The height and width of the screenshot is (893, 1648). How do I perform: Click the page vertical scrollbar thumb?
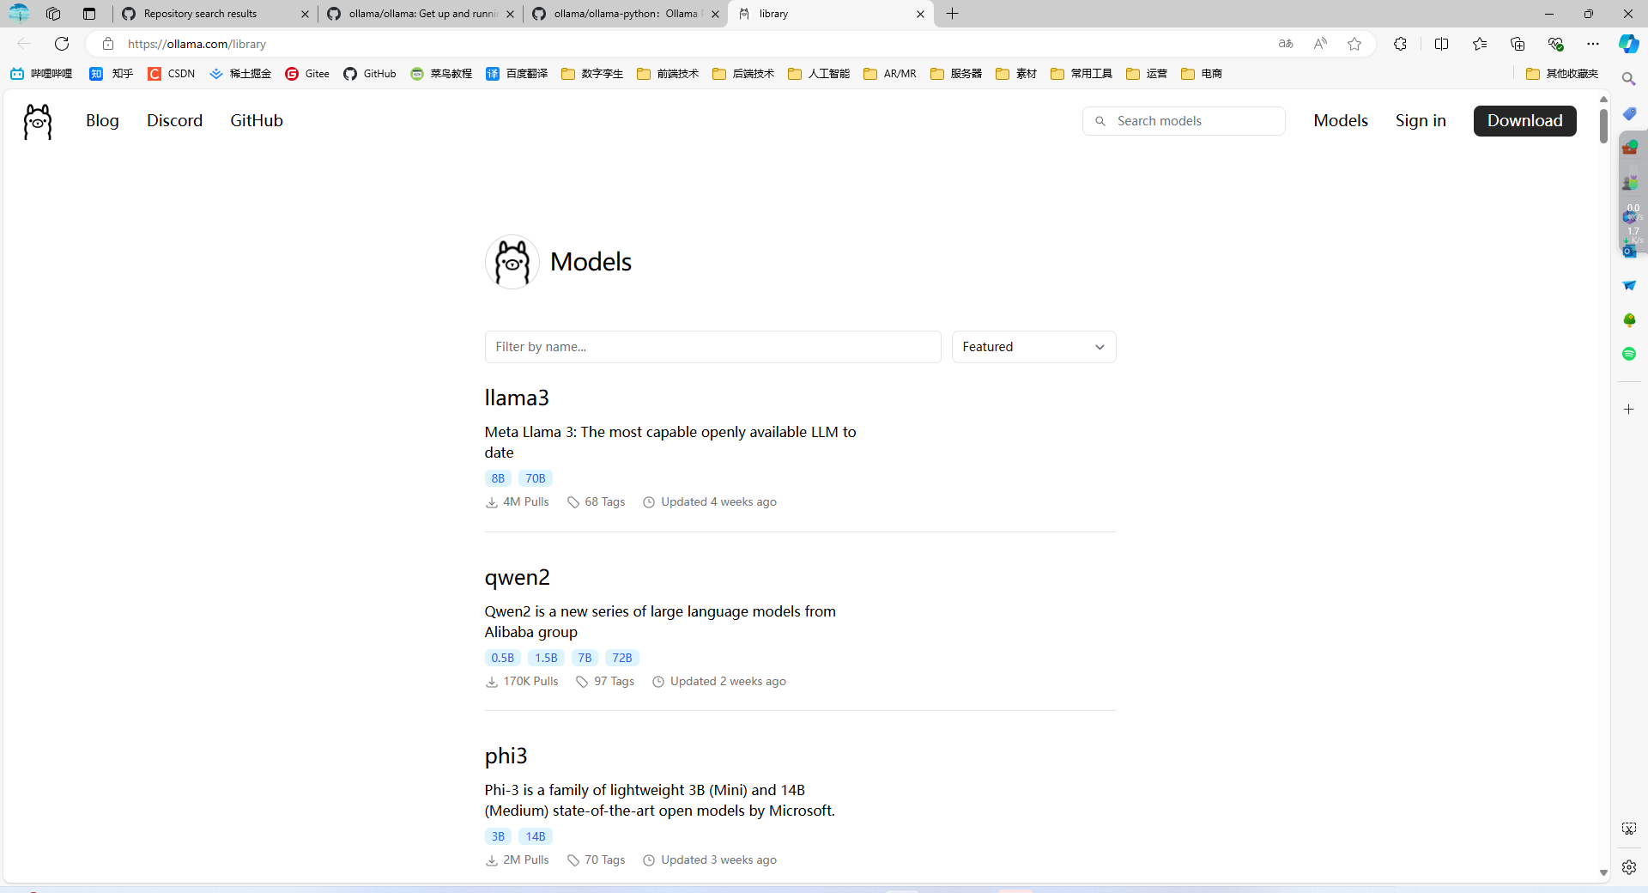point(1603,125)
